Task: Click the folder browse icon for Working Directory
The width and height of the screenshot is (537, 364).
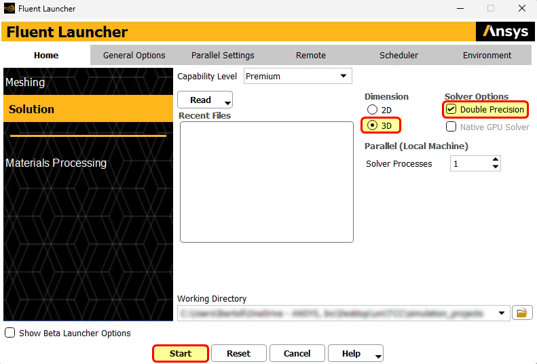Action: click(x=522, y=312)
